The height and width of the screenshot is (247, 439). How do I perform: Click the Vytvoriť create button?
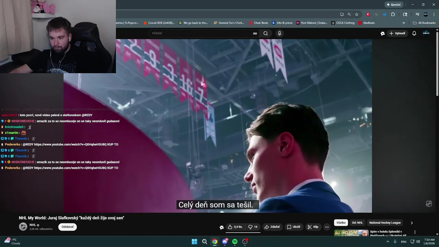pyautogui.click(x=397, y=33)
